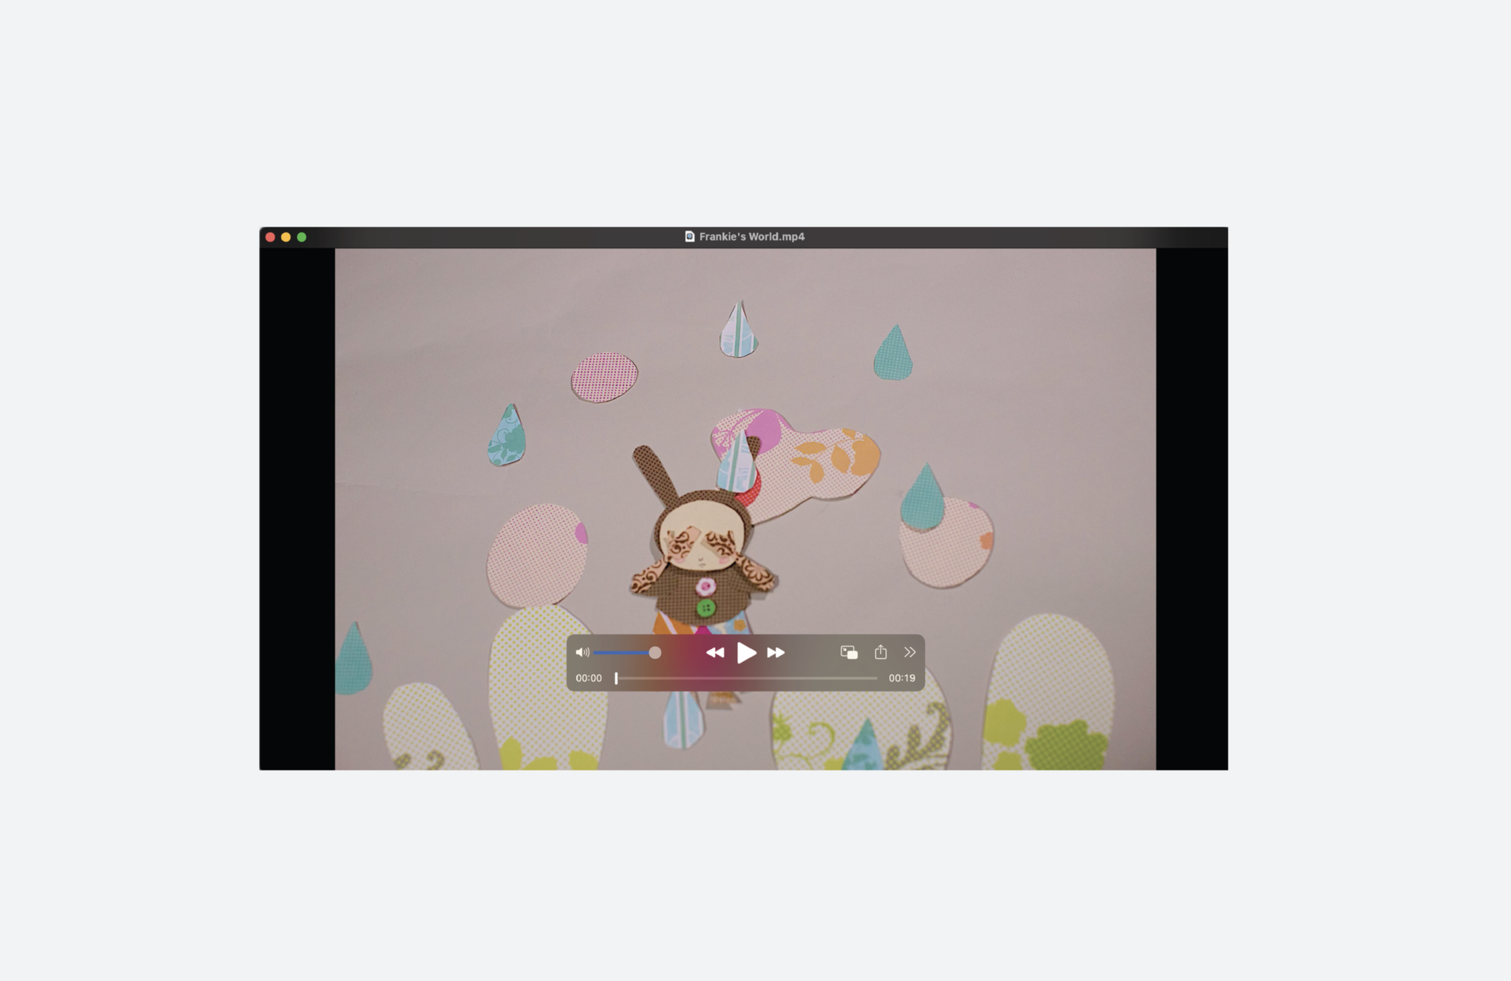The height and width of the screenshot is (981, 1511).
Task: Select the window title Frankie's World.mp4
Action: pos(752,237)
